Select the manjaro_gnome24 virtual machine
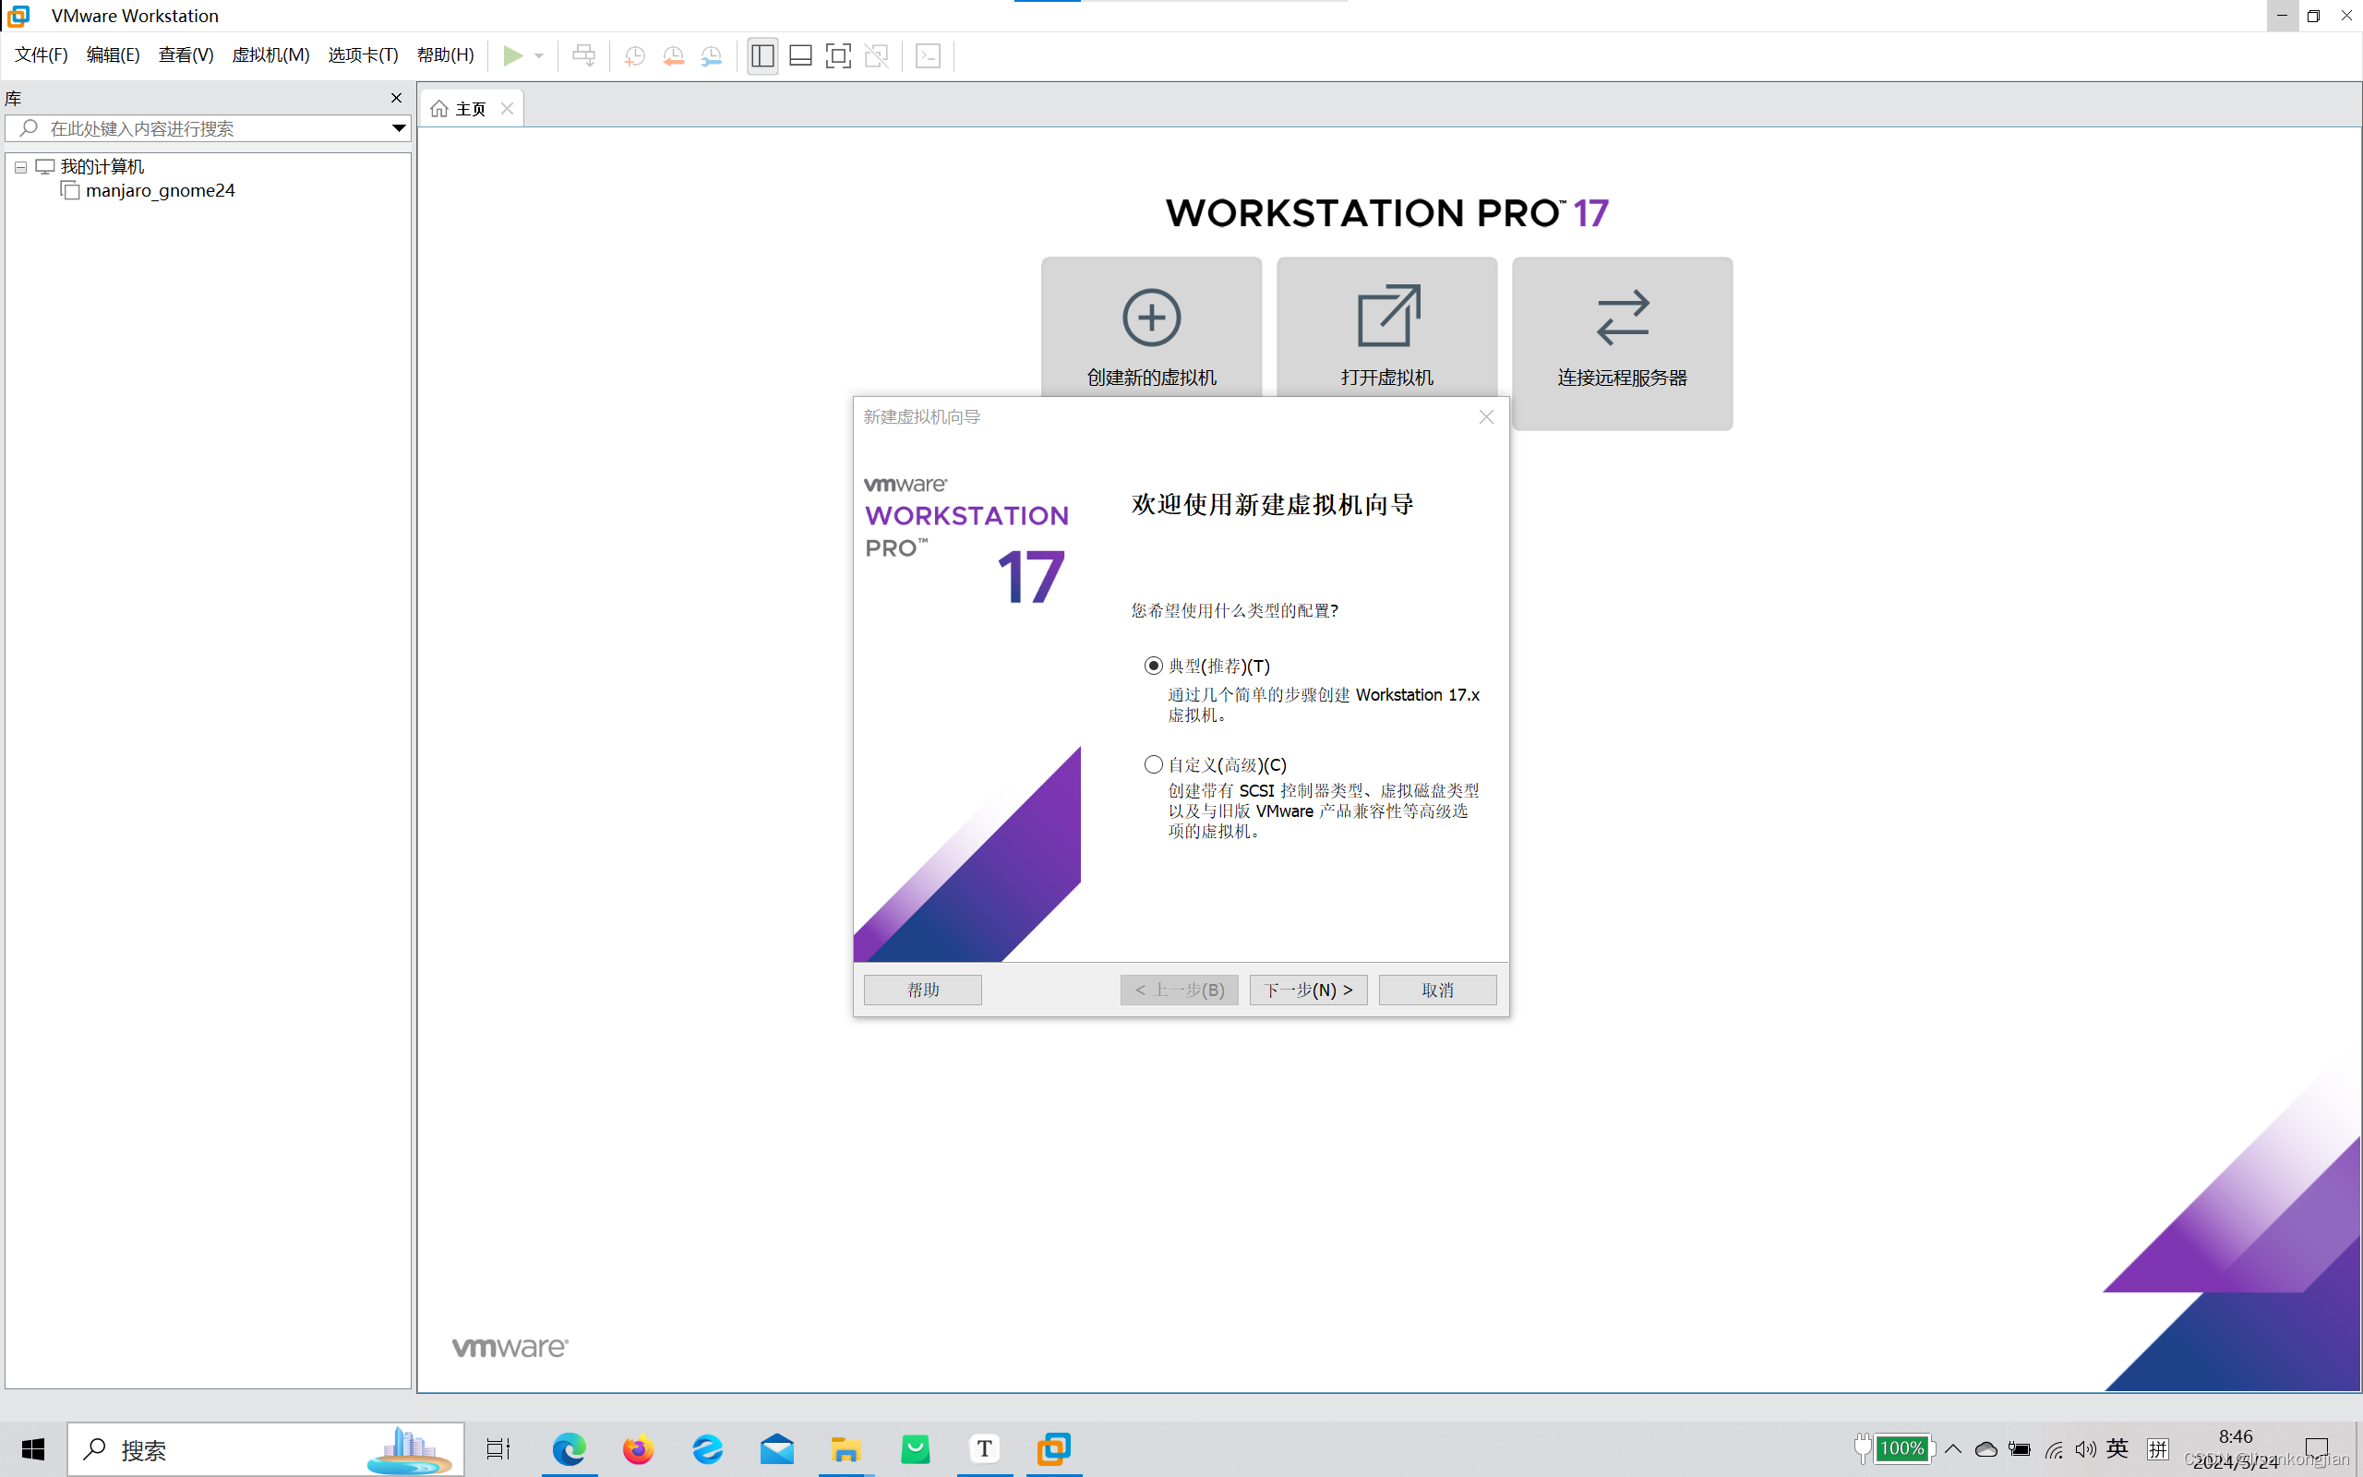The height and width of the screenshot is (1477, 2363). tap(160, 190)
